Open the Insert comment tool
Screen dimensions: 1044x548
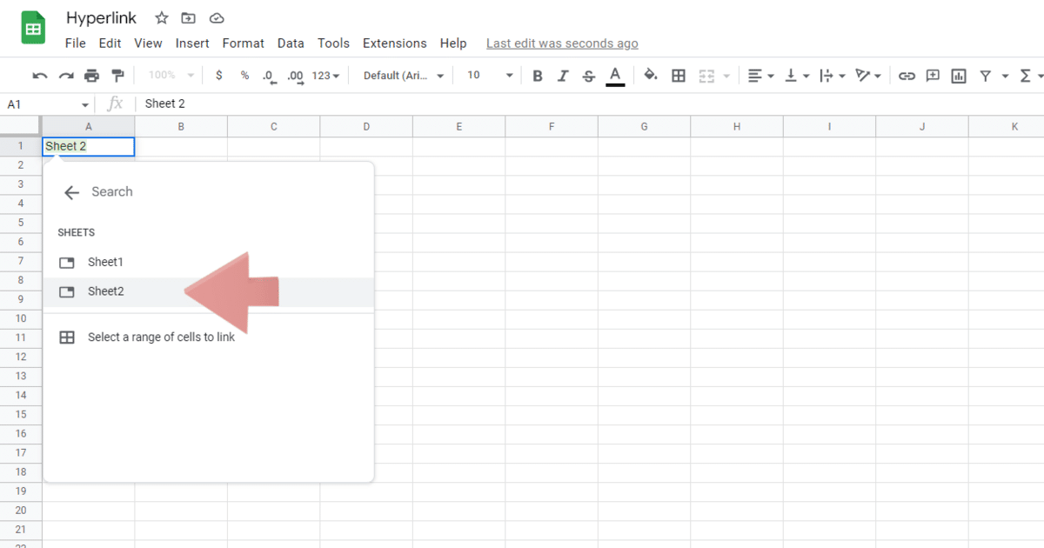(933, 76)
